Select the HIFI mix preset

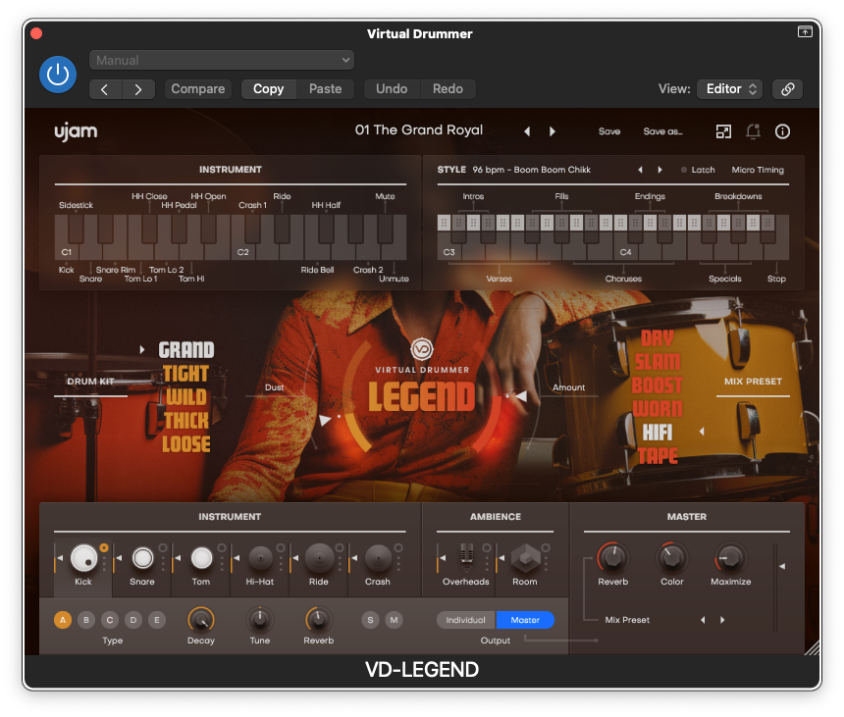click(658, 433)
